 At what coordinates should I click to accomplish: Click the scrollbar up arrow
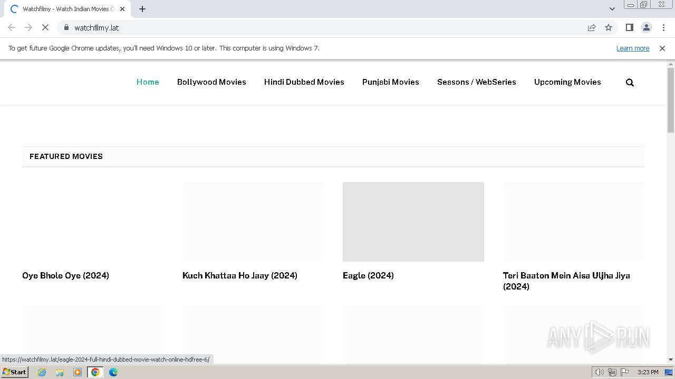tap(671, 64)
